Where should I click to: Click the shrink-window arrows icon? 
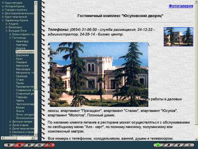point(179,145)
